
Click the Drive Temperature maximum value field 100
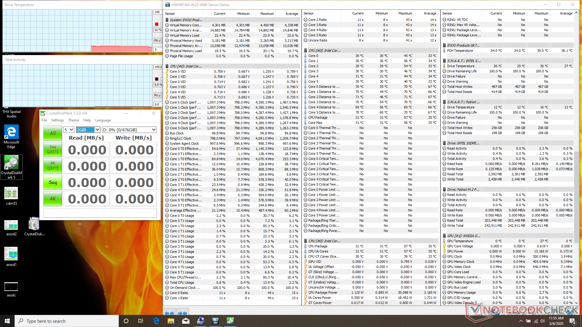click(x=157, y=12)
